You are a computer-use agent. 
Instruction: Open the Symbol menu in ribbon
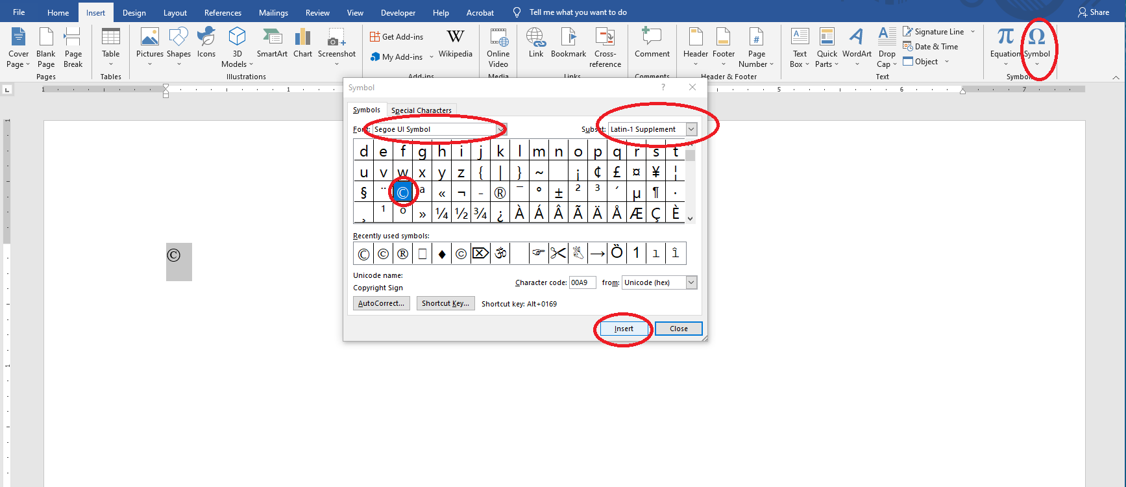tap(1036, 44)
